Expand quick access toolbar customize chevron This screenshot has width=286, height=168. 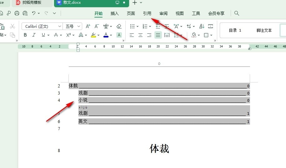click(54, 13)
